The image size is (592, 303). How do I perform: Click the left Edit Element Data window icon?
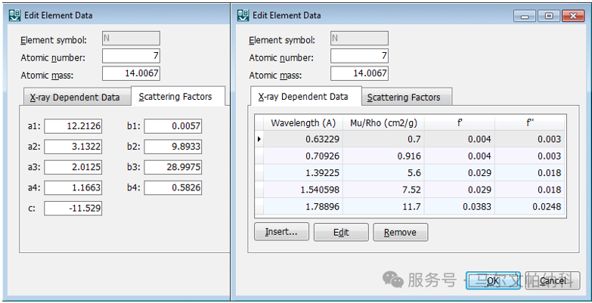point(14,15)
